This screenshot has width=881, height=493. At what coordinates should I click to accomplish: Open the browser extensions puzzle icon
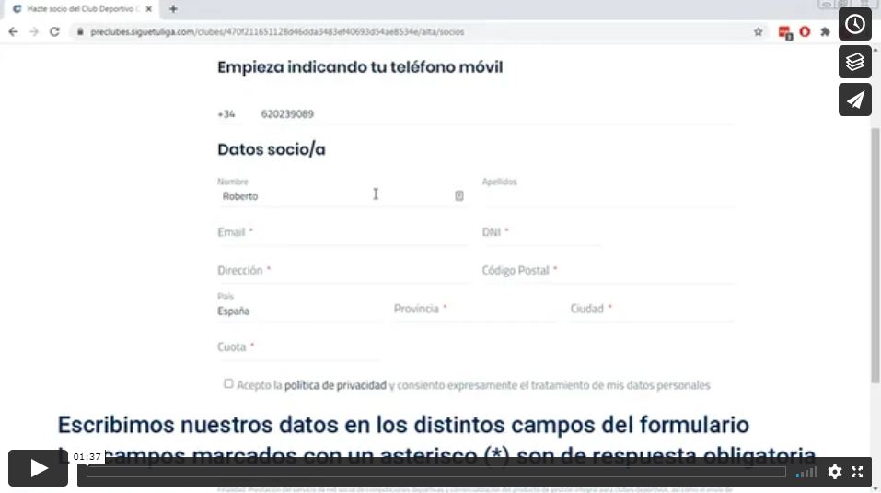825,32
